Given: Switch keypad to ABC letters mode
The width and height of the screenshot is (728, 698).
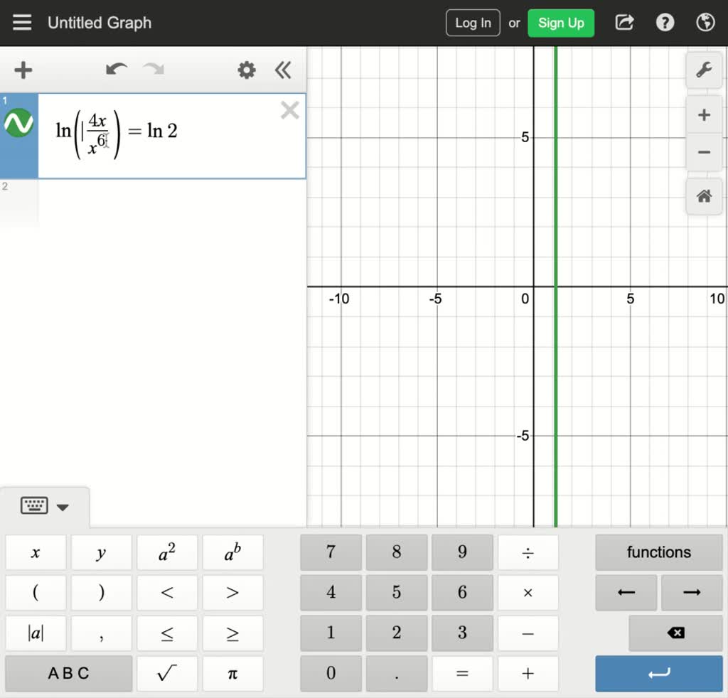Looking at the screenshot, I should click(x=68, y=673).
